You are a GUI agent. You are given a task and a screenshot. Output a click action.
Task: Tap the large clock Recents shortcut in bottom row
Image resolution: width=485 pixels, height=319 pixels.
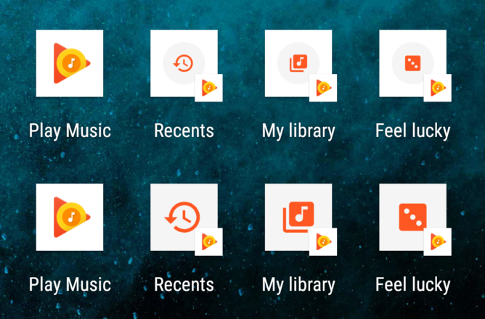point(184,217)
